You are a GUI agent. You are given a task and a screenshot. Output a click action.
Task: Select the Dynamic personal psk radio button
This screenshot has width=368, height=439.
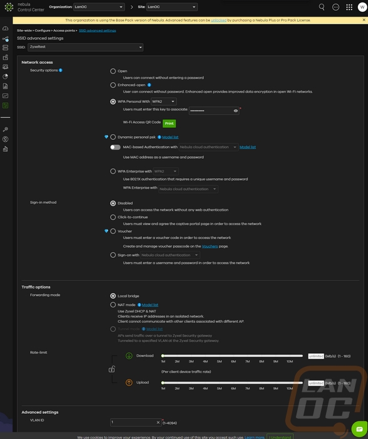pos(113,137)
